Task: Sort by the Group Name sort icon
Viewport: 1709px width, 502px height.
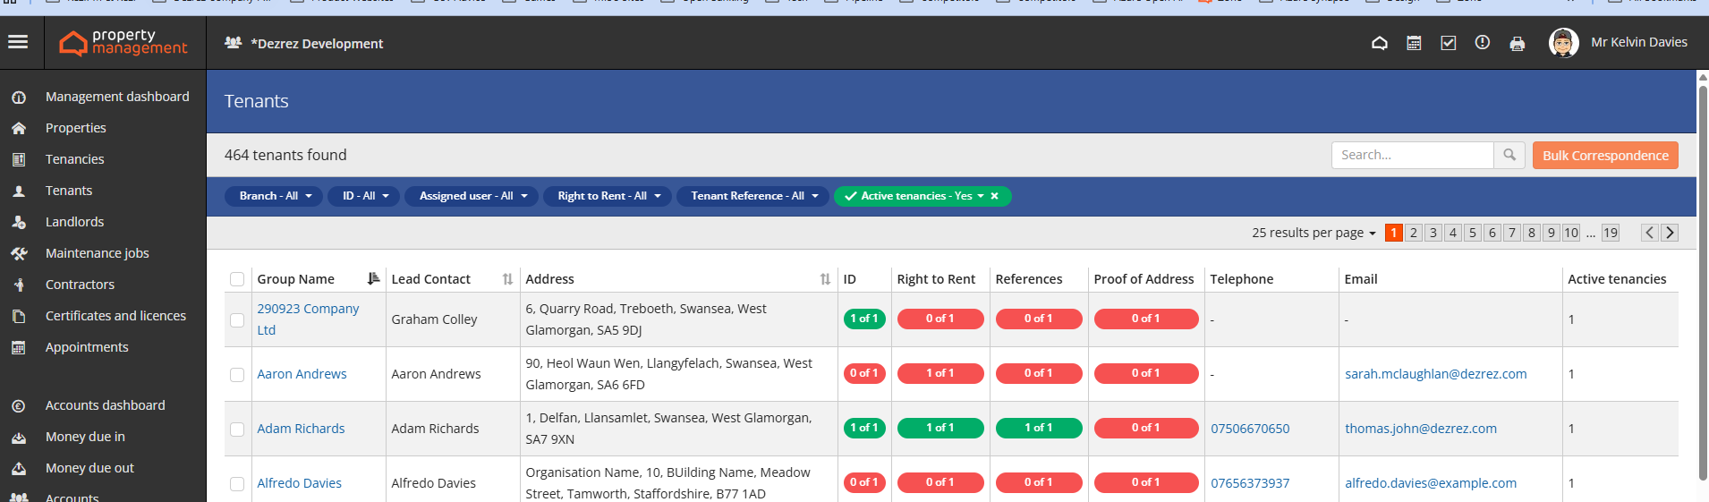Action: pyautogui.click(x=373, y=279)
